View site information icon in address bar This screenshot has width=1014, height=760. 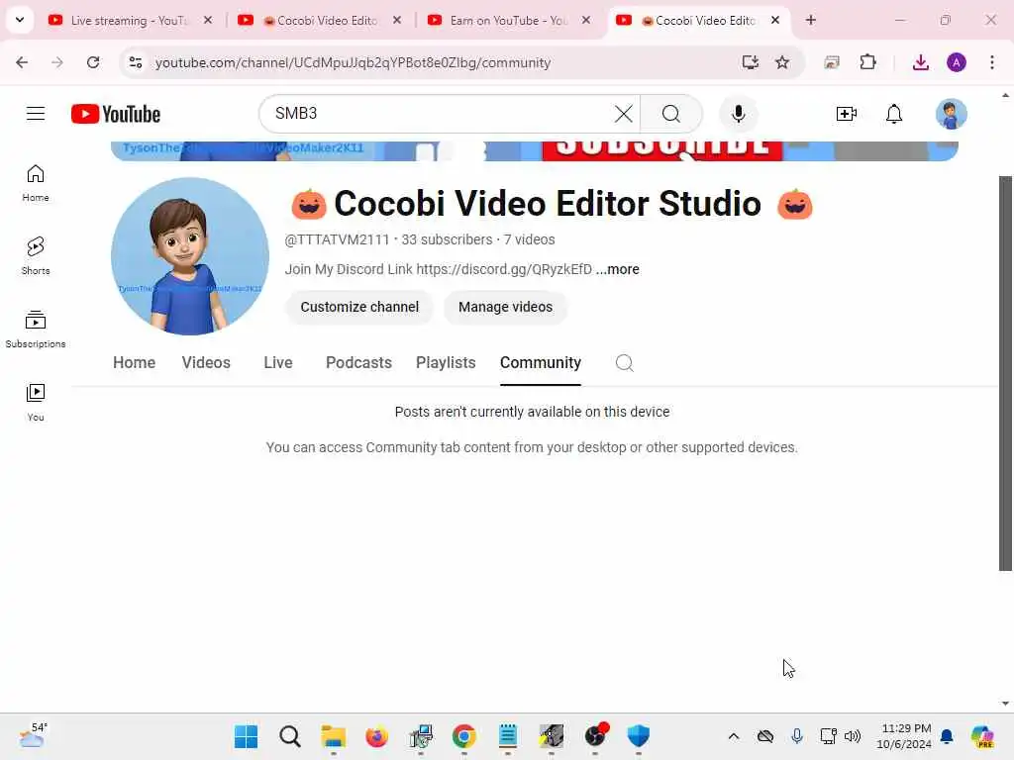135,62
